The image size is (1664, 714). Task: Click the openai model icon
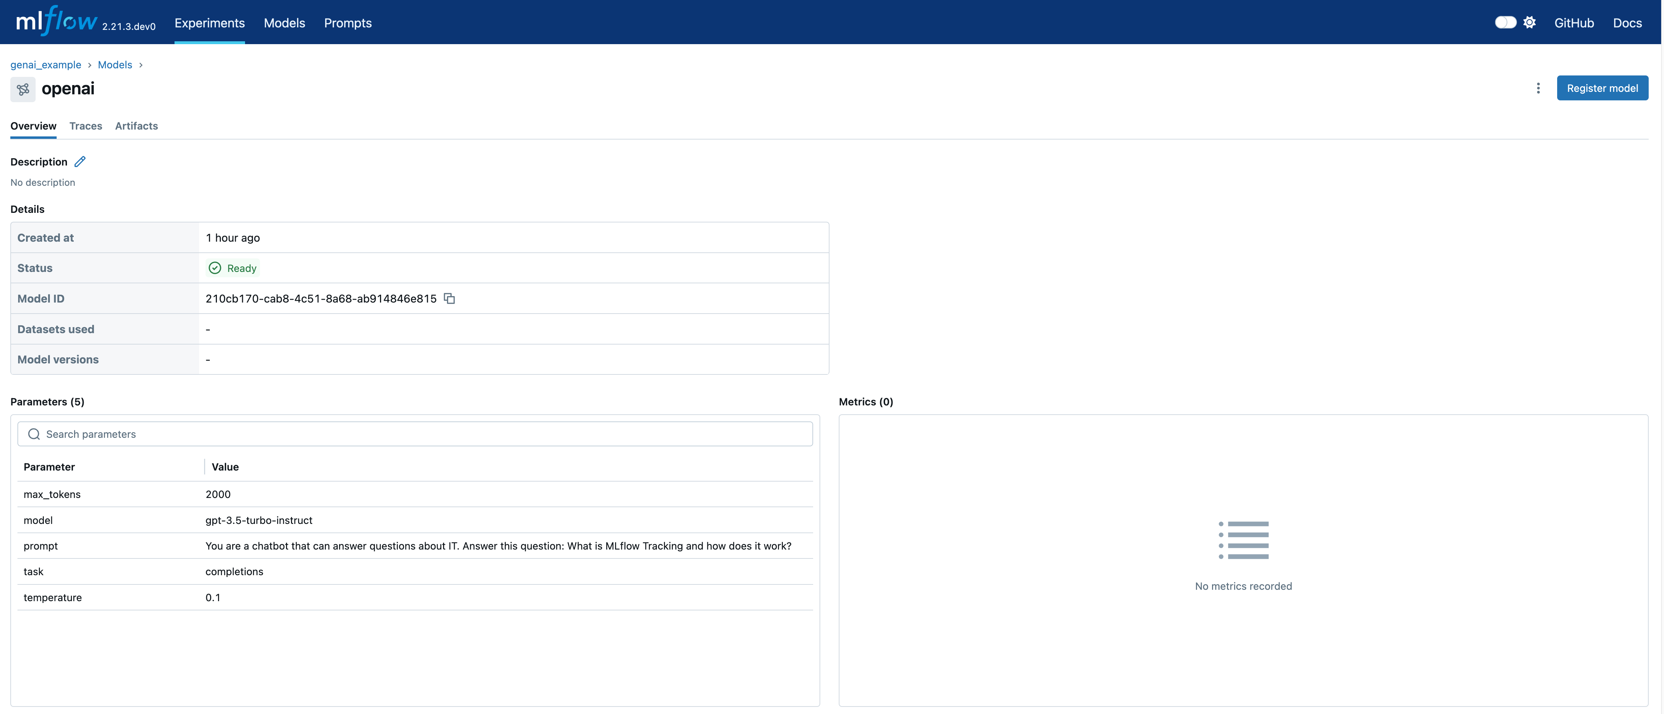click(x=23, y=89)
